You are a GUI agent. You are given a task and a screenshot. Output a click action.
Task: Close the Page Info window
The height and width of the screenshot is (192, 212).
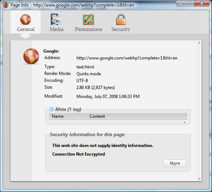tap(202, 4)
